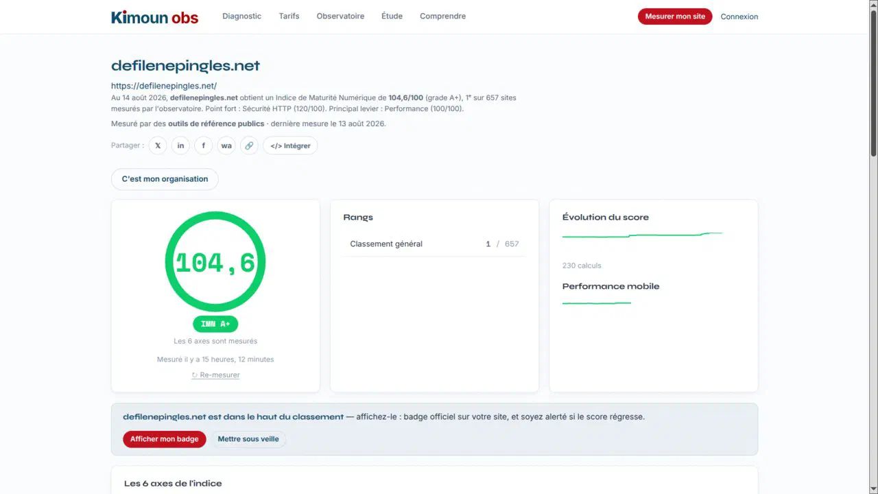Copy the page link with chain icon

tap(249, 145)
